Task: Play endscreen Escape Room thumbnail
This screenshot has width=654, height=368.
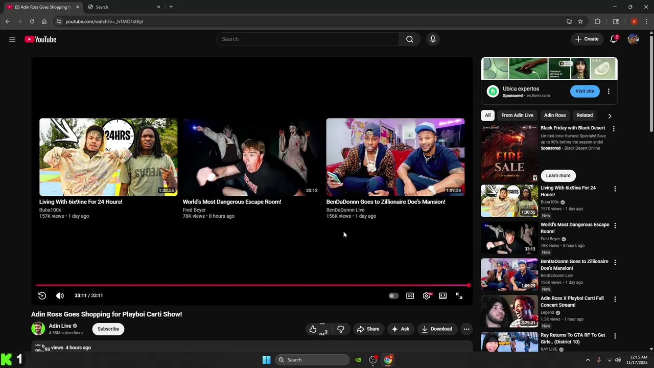Action: tap(252, 157)
